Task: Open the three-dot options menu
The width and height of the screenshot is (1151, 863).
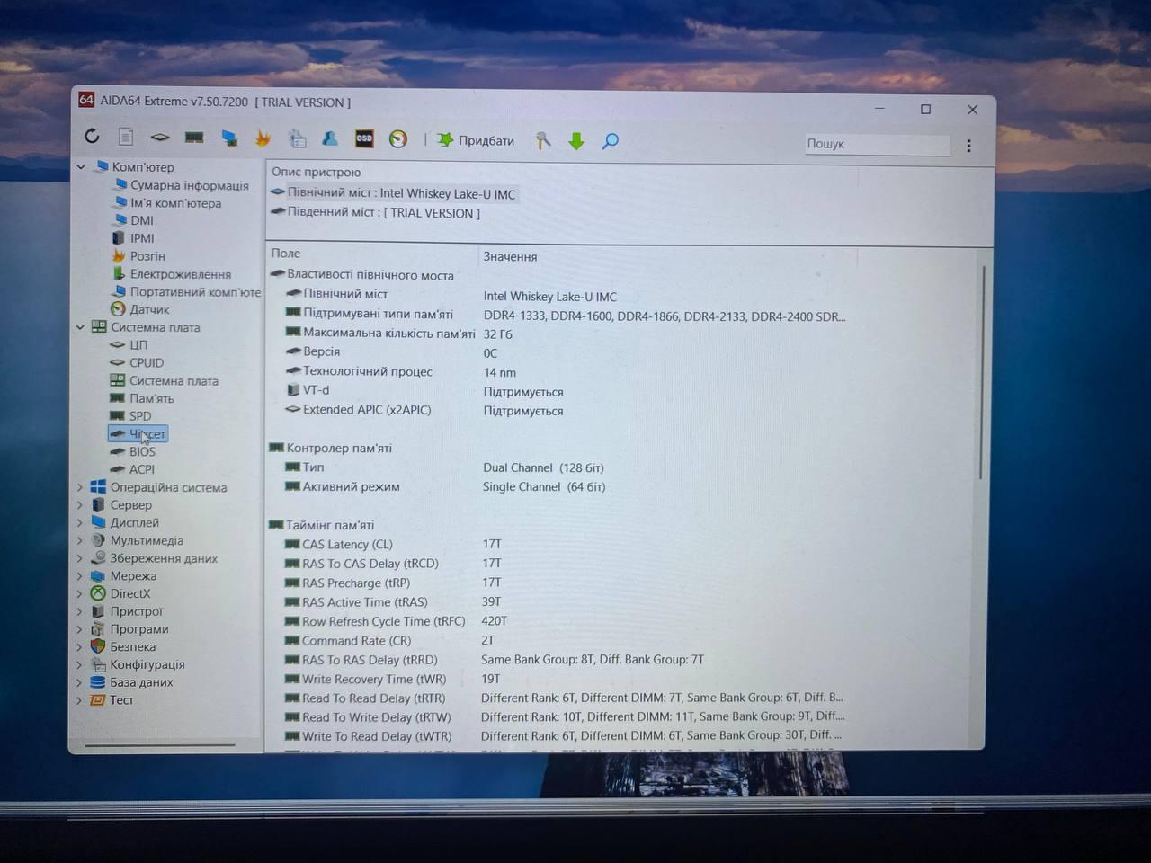Action: click(968, 146)
